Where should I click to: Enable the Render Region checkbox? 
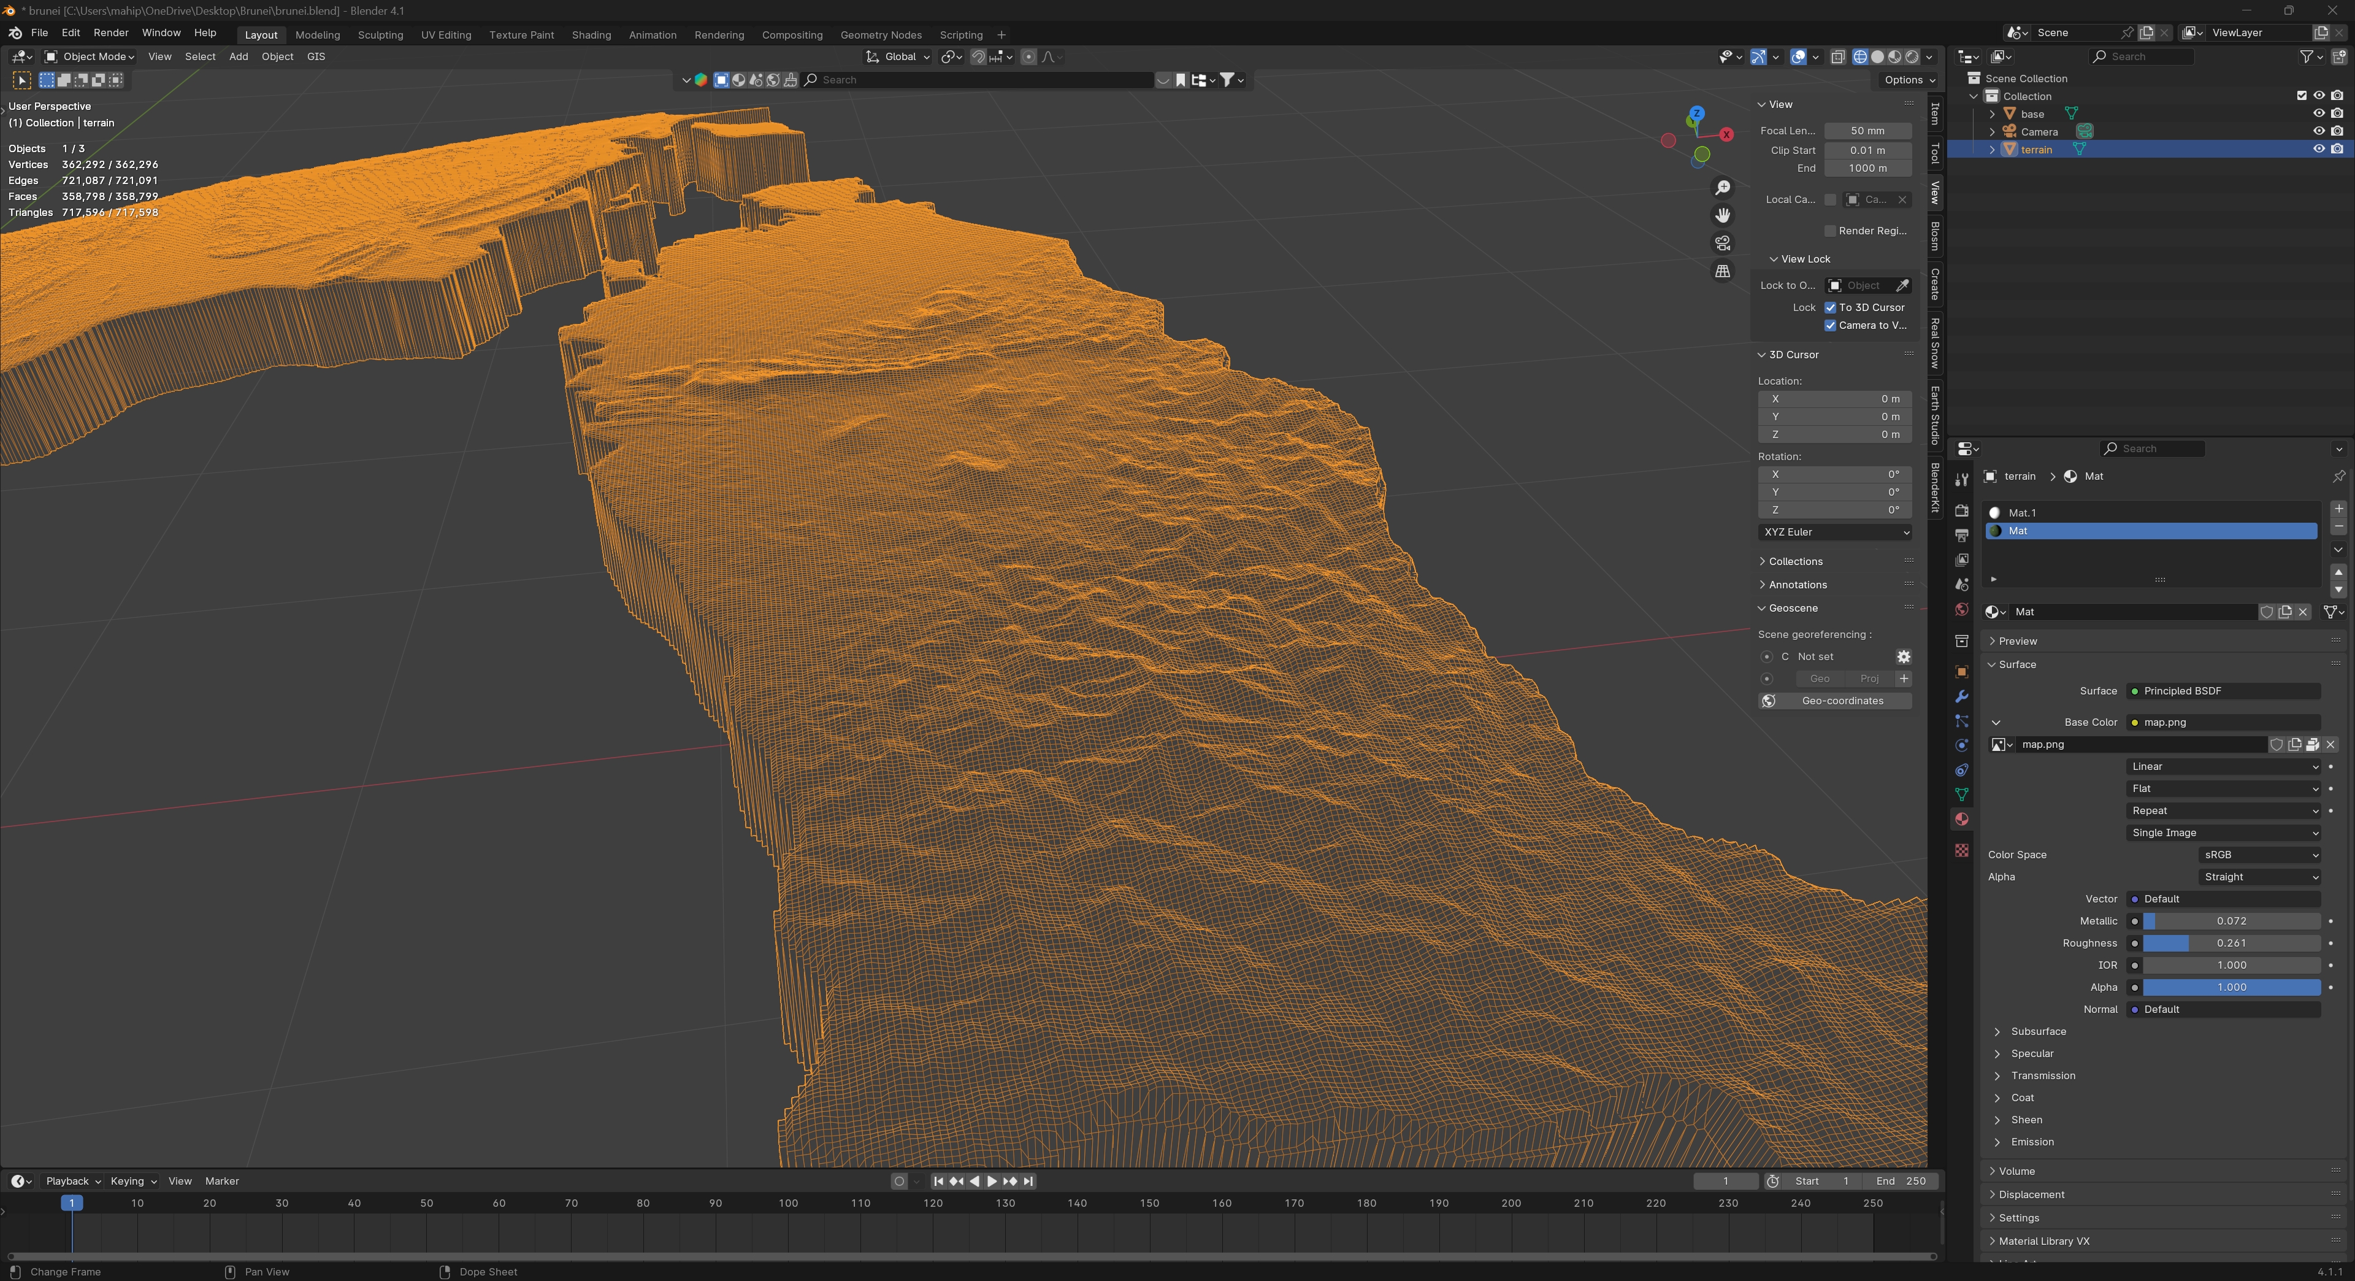1830,231
